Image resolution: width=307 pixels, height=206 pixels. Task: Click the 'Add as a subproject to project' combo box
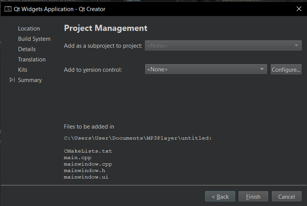[x=223, y=46]
